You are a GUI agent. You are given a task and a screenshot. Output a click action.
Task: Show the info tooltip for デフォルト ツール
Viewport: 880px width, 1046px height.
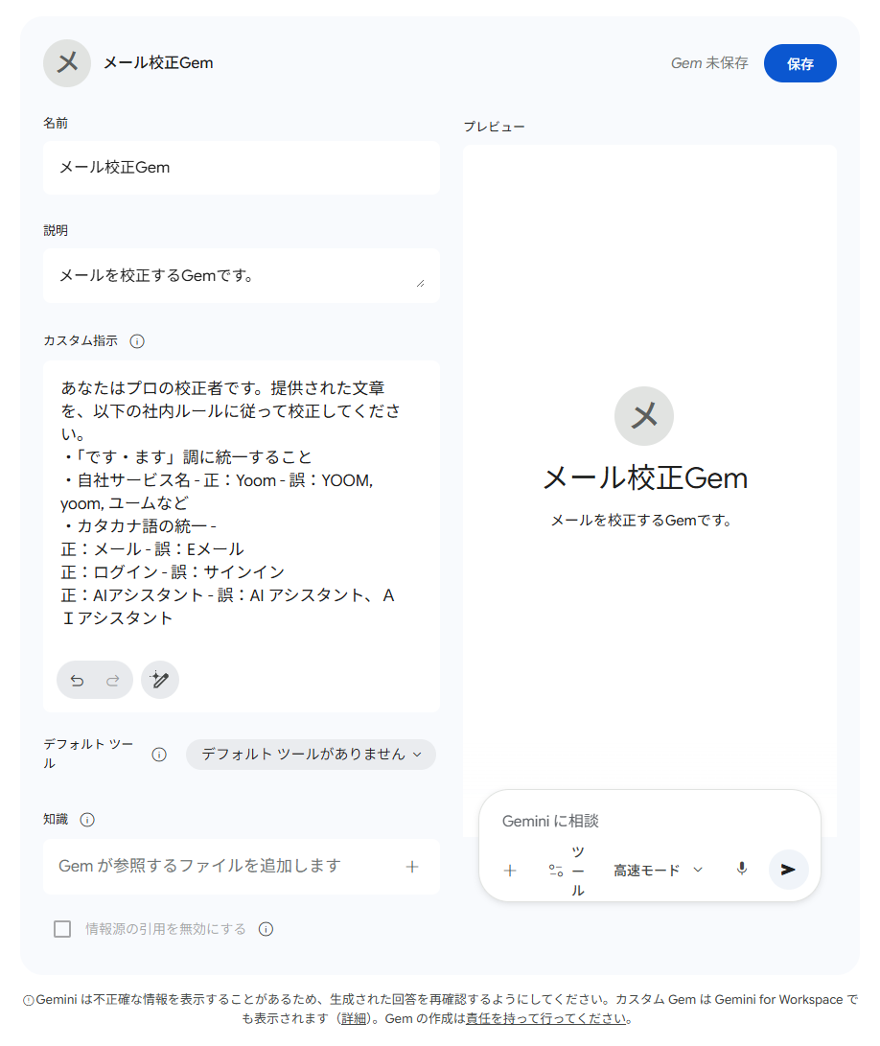159,755
